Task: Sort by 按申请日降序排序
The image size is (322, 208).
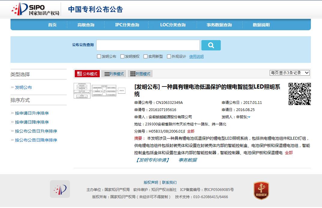Action: tap(32, 122)
